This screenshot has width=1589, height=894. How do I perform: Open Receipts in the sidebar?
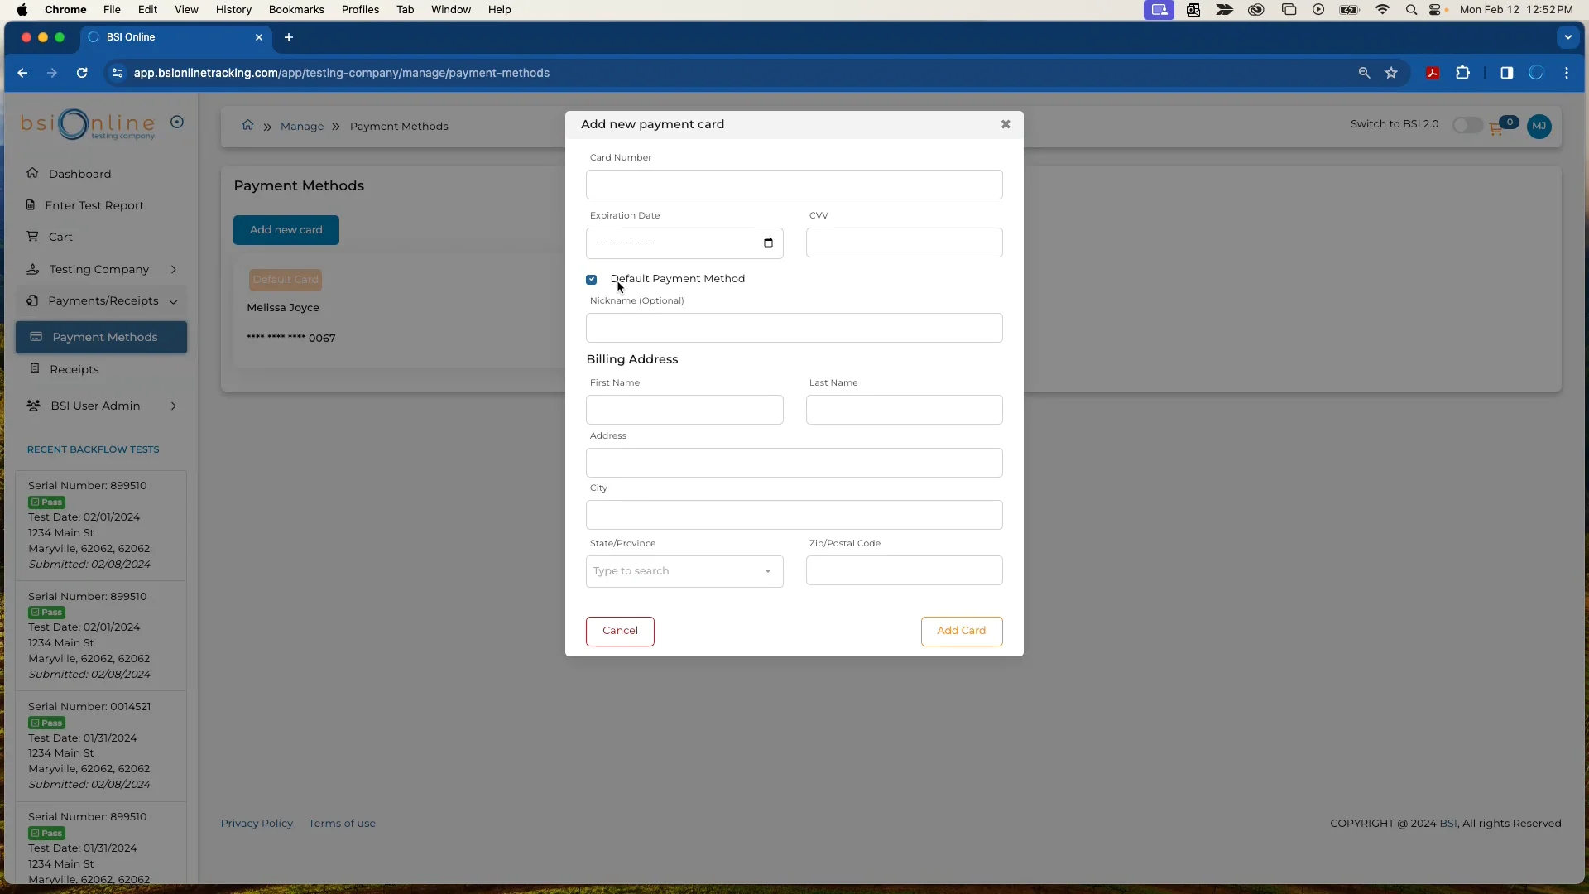tap(74, 369)
